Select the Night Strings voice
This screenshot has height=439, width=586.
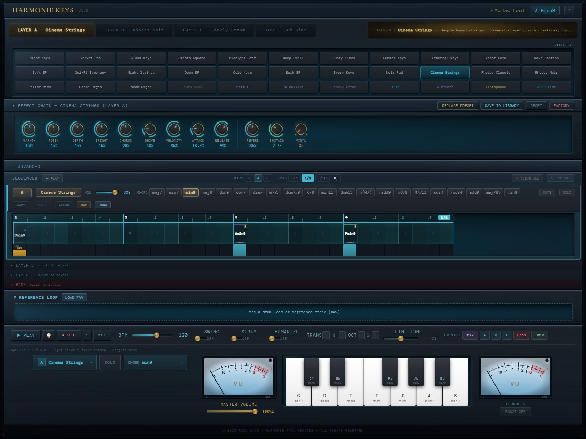point(141,72)
